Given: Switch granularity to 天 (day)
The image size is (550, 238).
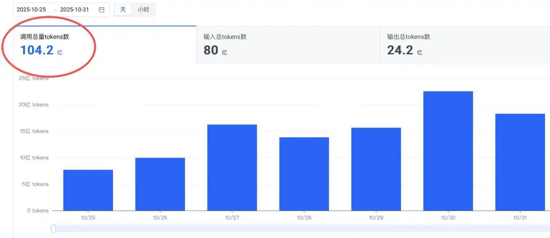Looking at the screenshot, I should (123, 10).
